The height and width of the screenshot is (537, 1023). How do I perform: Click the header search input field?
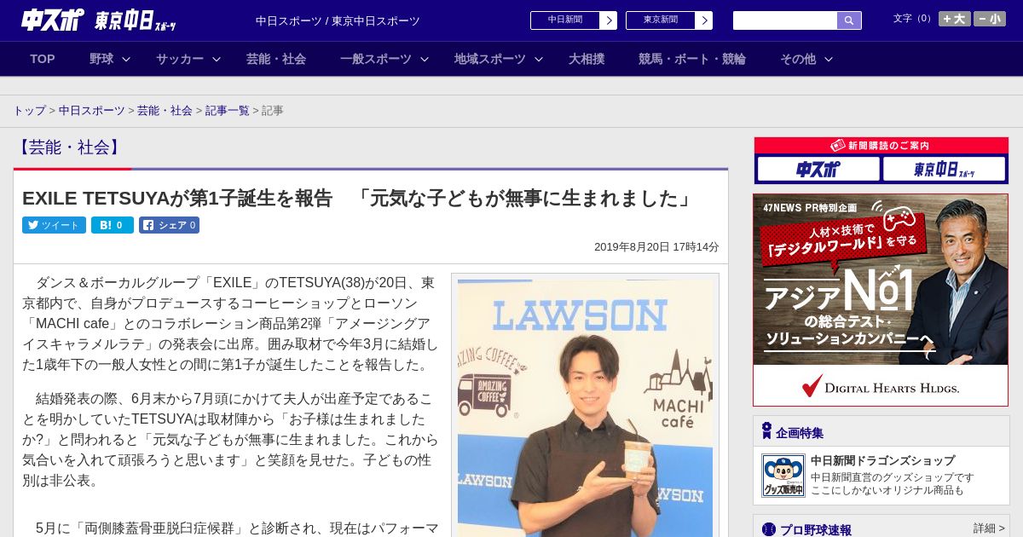click(785, 20)
